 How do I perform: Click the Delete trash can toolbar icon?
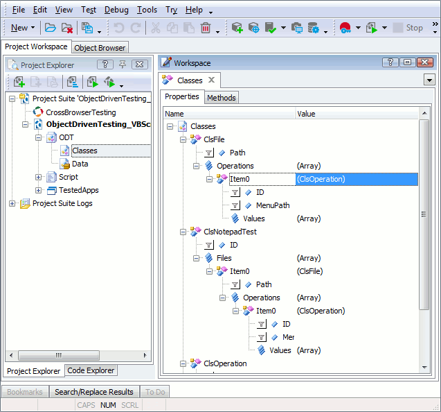[x=206, y=28]
